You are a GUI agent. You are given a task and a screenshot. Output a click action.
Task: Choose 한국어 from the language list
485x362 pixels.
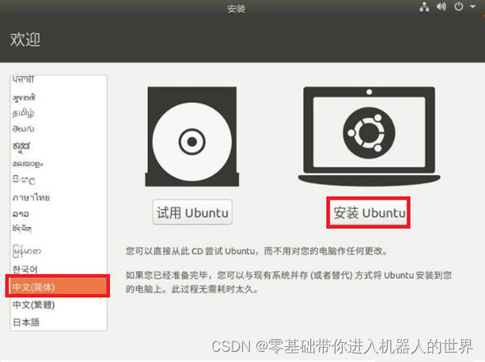(x=59, y=269)
